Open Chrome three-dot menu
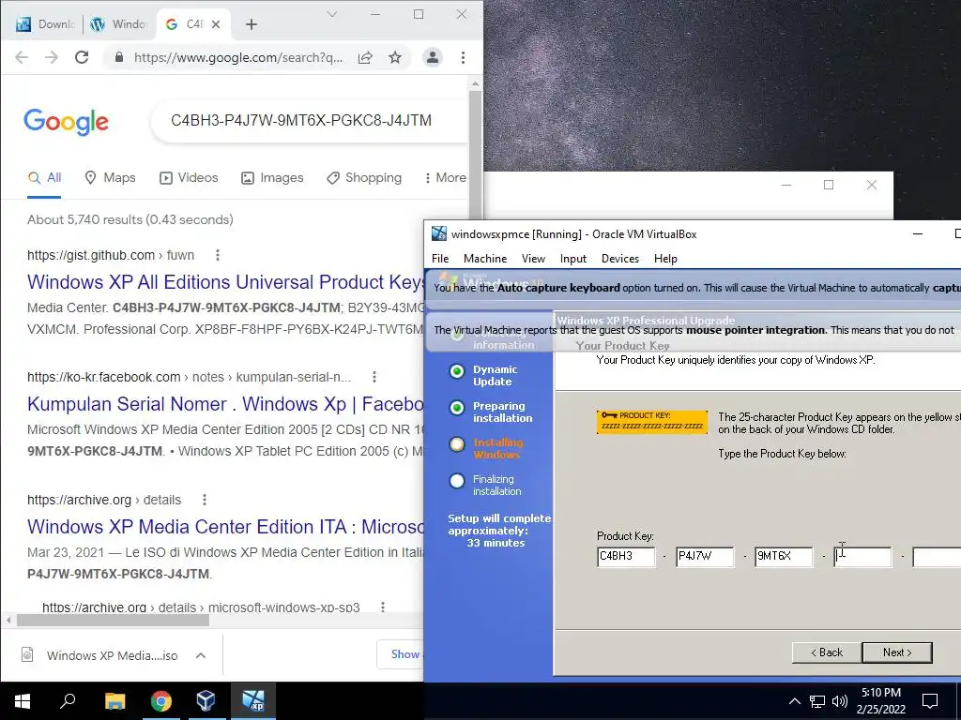The width and height of the screenshot is (961, 720). click(463, 57)
